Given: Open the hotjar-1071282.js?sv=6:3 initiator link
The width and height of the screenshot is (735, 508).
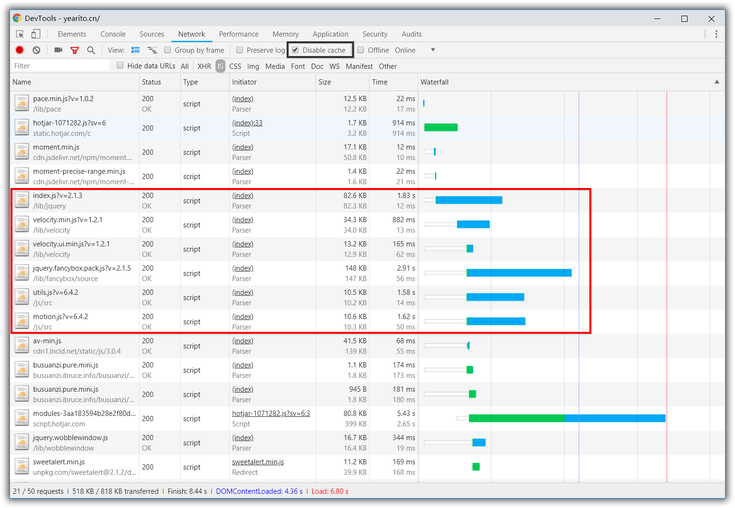Looking at the screenshot, I should click(x=271, y=414).
